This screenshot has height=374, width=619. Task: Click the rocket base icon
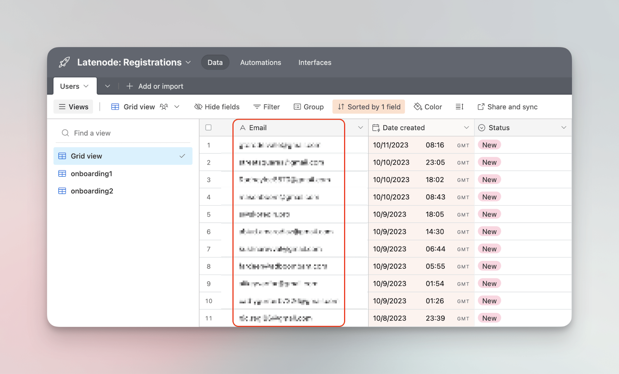tap(64, 62)
